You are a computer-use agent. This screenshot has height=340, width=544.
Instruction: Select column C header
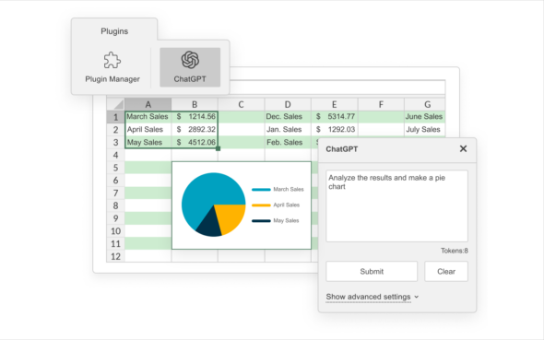(242, 104)
